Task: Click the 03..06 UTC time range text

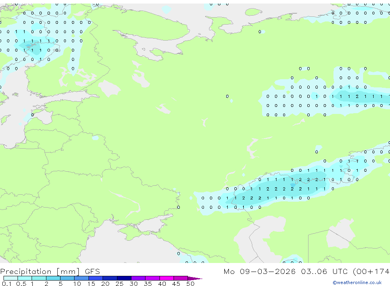Action: click(324, 271)
